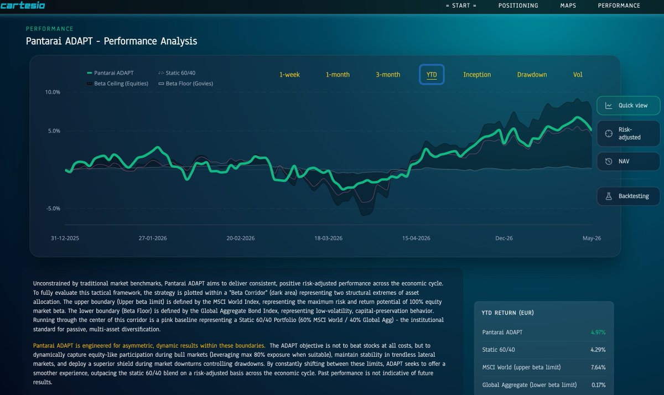Image resolution: width=664 pixels, height=395 pixels.
Task: Toggle Pantarai ADAPT series in legend
Action: tap(111, 72)
